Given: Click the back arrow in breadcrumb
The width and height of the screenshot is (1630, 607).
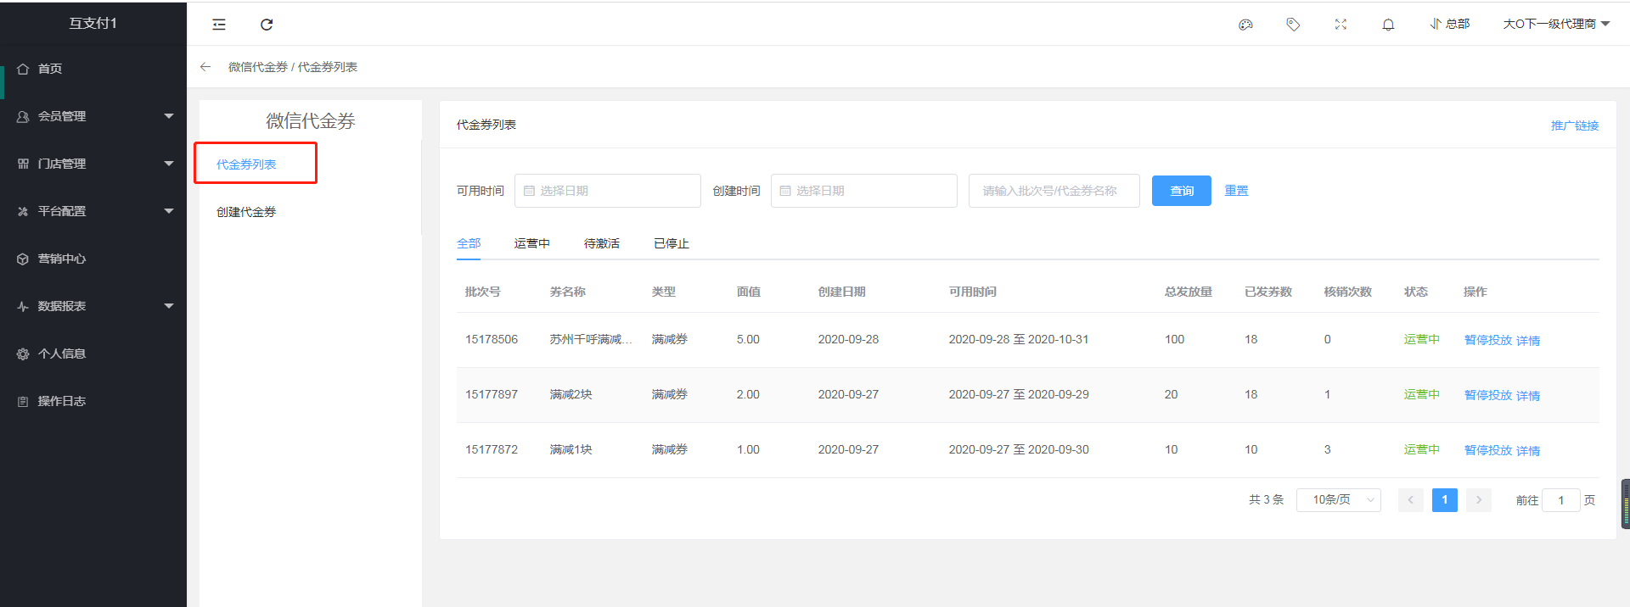Looking at the screenshot, I should 205,67.
